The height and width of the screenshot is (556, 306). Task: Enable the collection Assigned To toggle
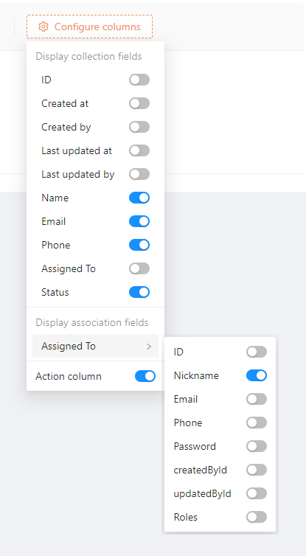pos(139,268)
